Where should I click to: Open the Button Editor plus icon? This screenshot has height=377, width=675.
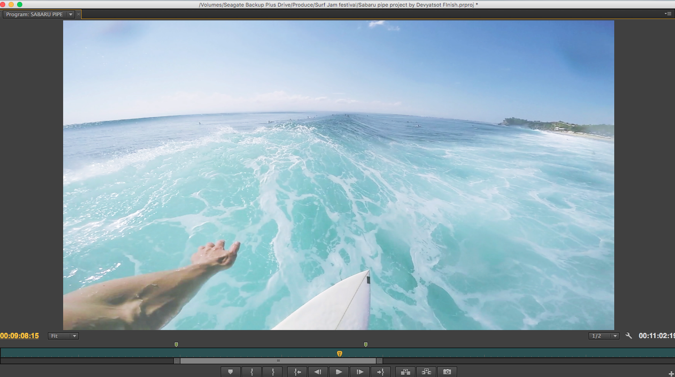(671, 374)
